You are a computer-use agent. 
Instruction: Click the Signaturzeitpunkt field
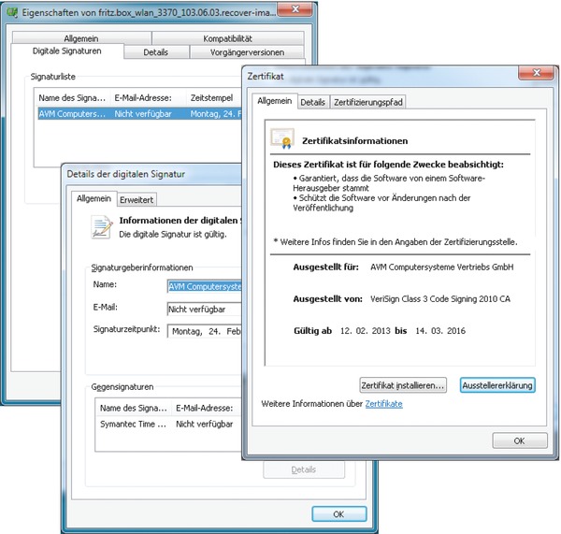coord(204,331)
